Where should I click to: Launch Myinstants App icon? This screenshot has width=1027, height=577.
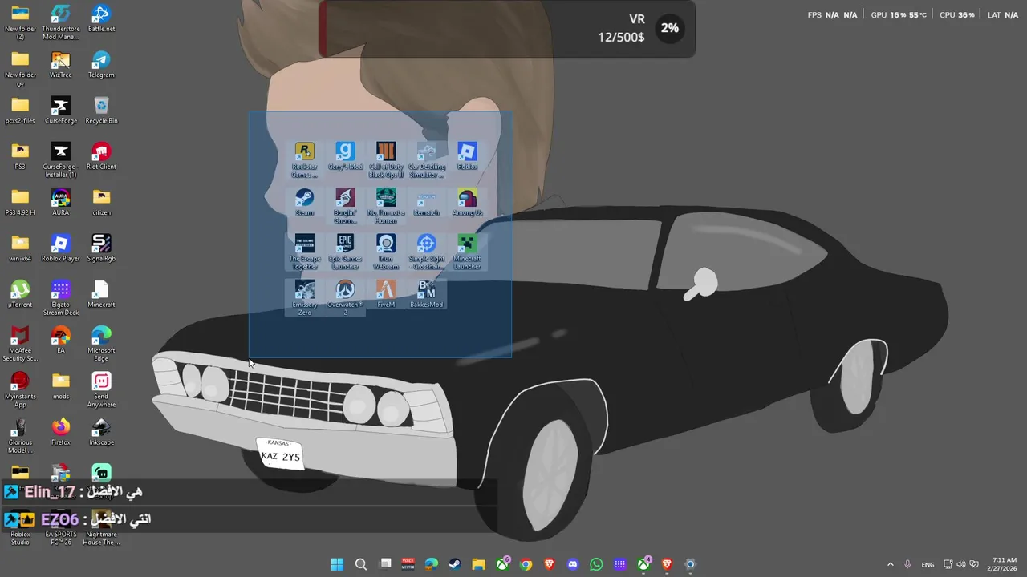click(x=20, y=389)
